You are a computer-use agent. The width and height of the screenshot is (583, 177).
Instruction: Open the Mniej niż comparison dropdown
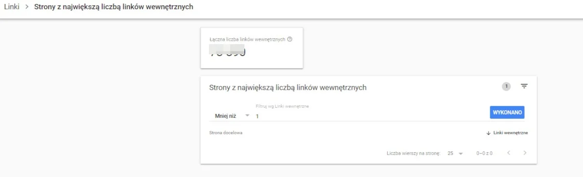(x=232, y=116)
